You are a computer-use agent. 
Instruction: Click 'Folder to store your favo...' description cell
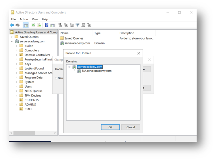(x=136, y=38)
